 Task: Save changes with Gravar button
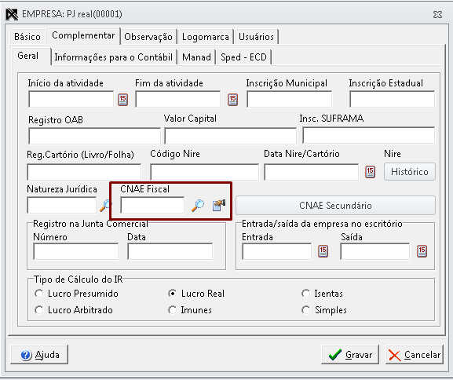tap(350, 355)
